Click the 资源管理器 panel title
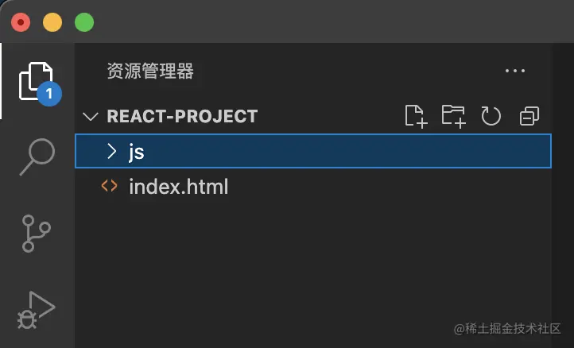The image size is (574, 348). click(150, 71)
